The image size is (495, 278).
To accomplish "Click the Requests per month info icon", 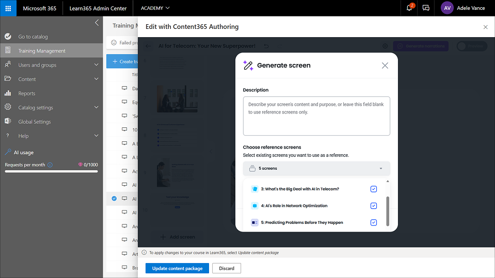I will coord(50,165).
